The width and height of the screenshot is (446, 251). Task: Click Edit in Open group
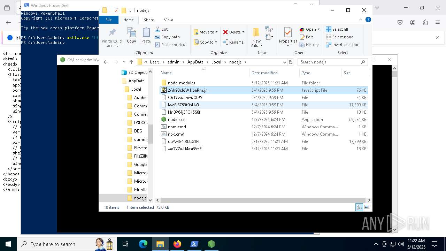(x=306, y=37)
